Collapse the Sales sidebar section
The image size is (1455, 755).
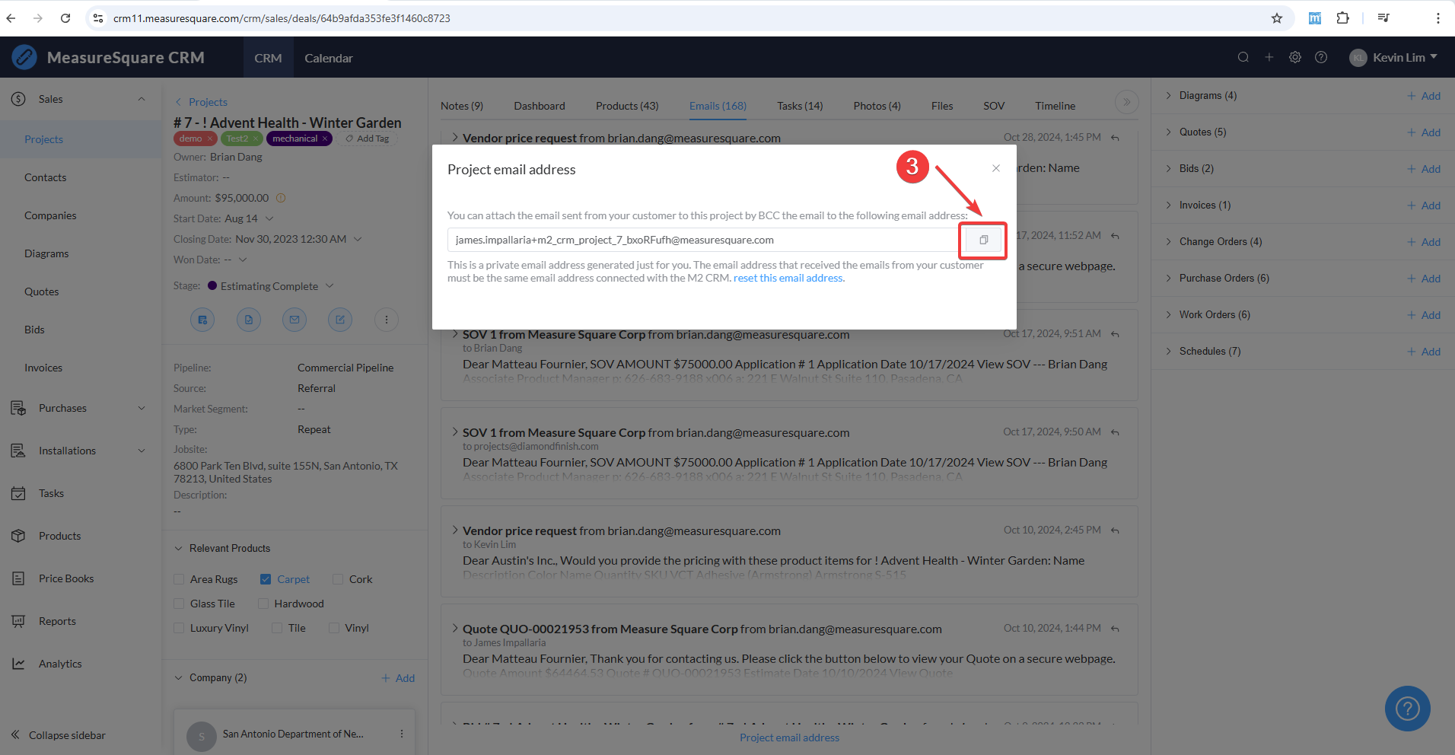point(142,99)
